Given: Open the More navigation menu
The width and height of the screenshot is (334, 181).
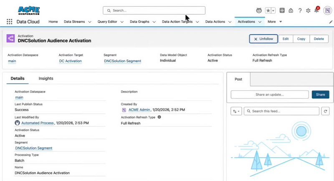Looking at the screenshot, I should pyautogui.click(x=274, y=22).
